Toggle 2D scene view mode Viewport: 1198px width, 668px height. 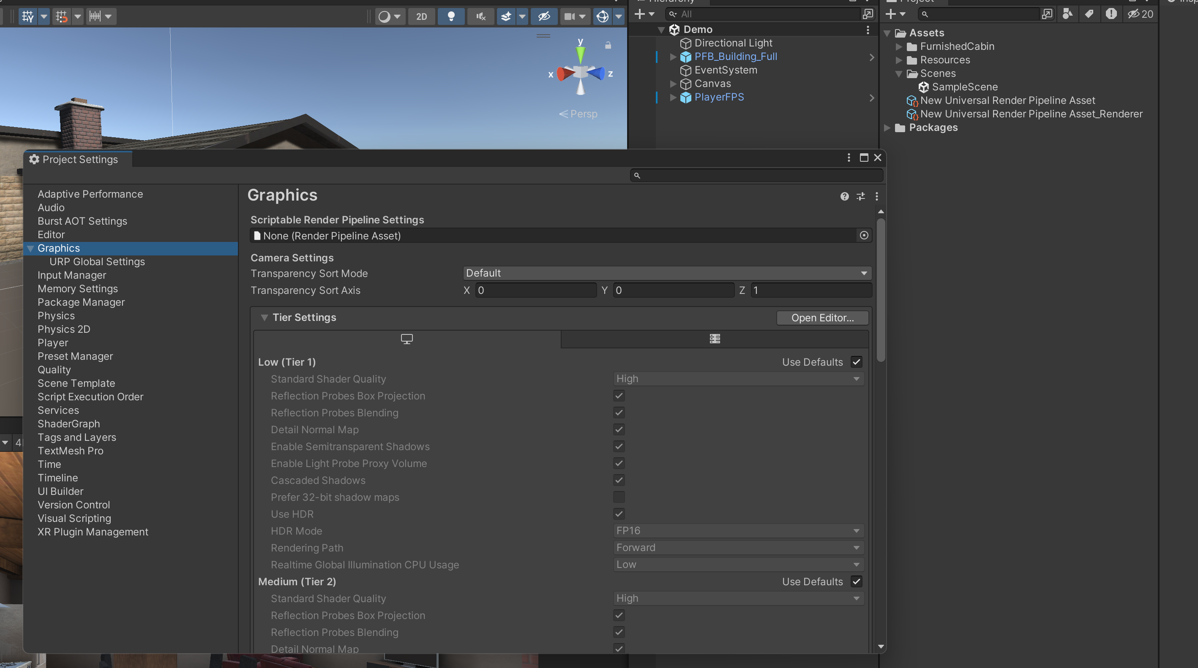(421, 17)
